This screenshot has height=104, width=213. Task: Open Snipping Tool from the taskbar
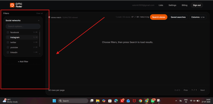point(159,101)
